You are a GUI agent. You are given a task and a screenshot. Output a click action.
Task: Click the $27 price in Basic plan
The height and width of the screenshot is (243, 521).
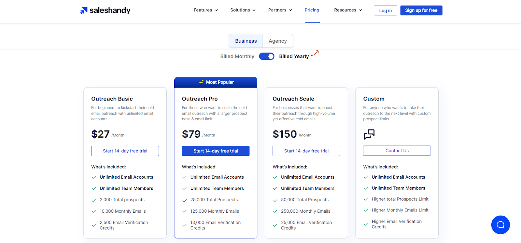[x=100, y=134]
